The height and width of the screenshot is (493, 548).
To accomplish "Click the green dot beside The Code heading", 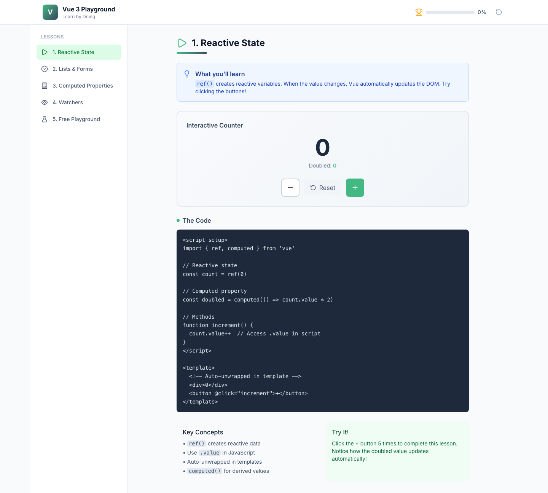I will click(178, 220).
